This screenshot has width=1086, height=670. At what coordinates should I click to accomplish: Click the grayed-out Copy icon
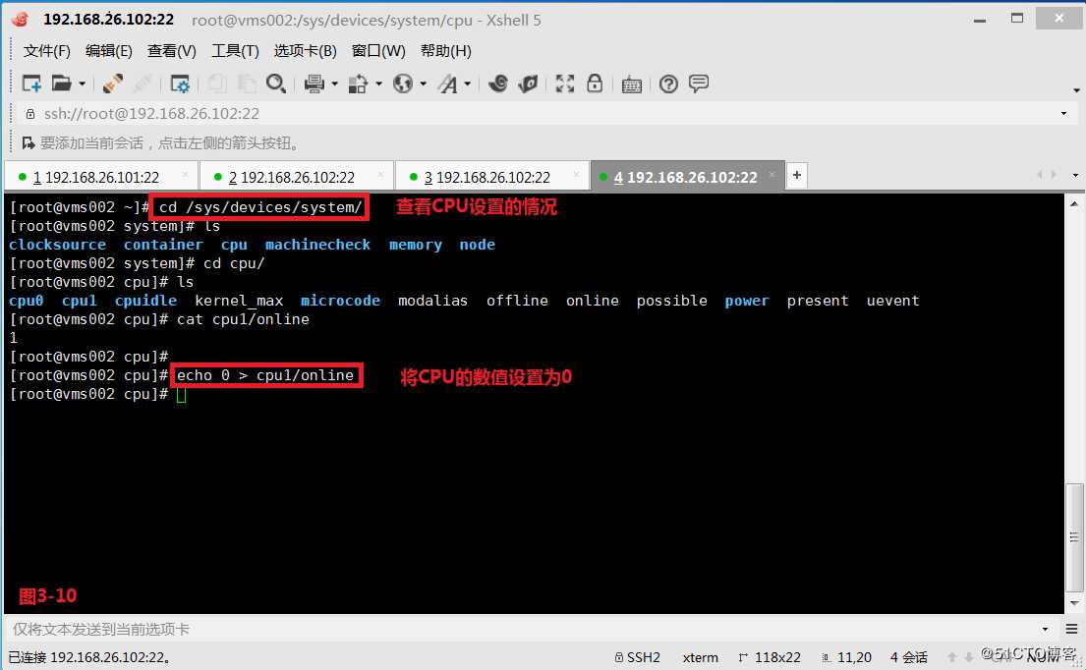point(217,84)
